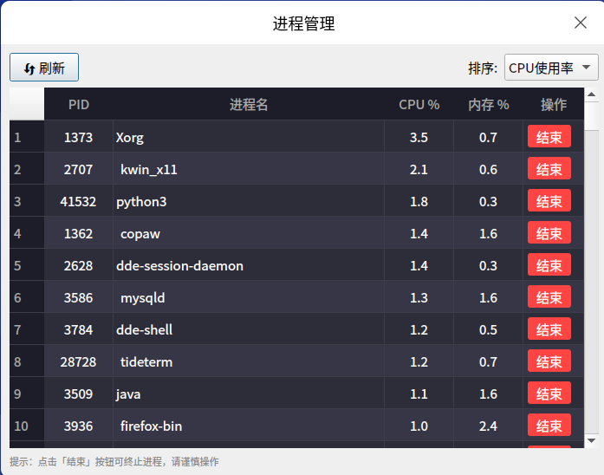Image resolution: width=604 pixels, height=475 pixels.
Task: Click dde-shell's memory value 0.5
Action: coord(488,329)
